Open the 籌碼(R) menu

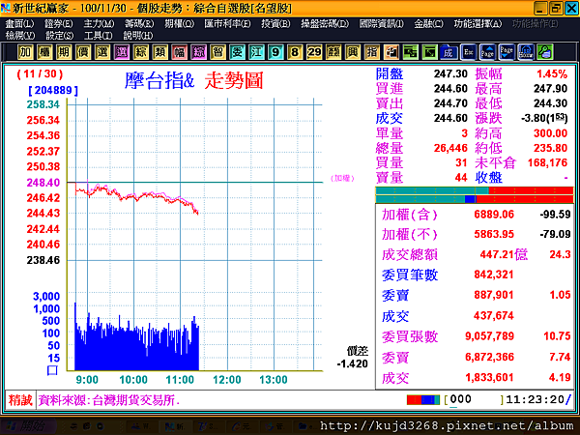point(139,24)
